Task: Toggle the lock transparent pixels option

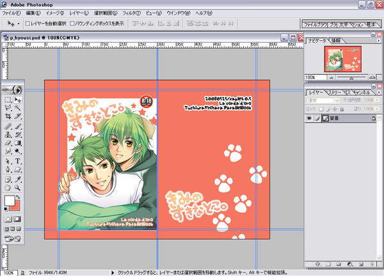Action: [x=321, y=109]
